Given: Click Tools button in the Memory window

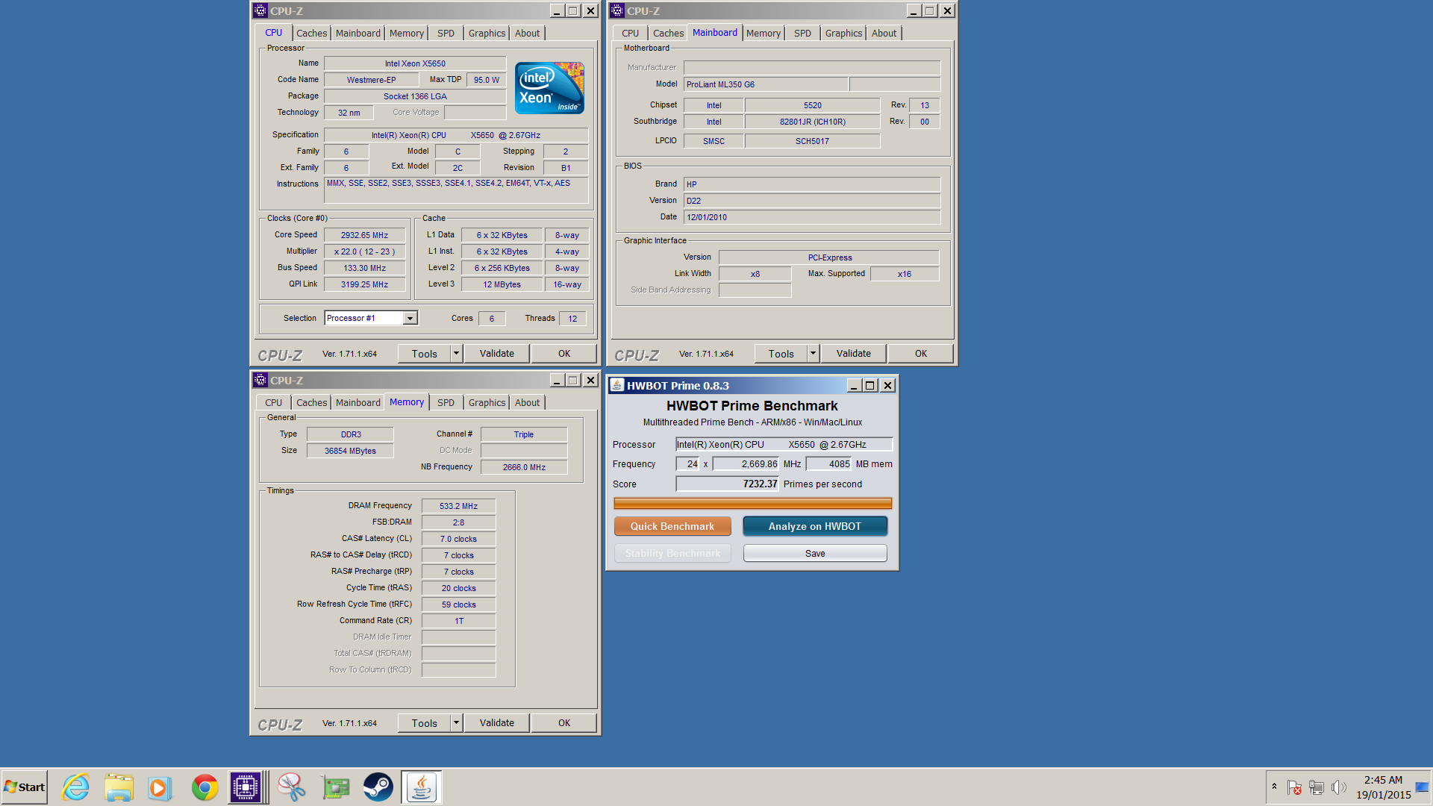Looking at the screenshot, I should [x=425, y=723].
